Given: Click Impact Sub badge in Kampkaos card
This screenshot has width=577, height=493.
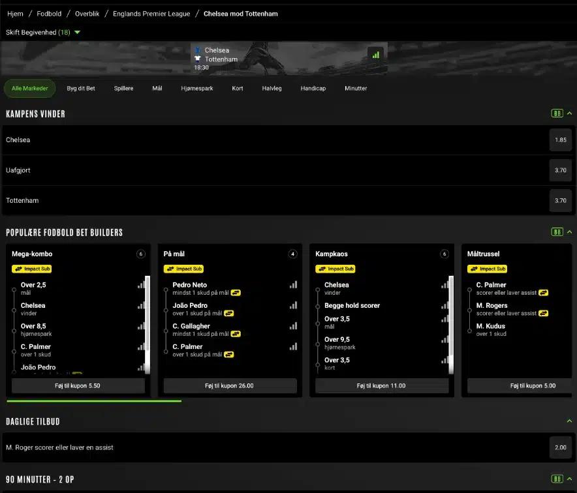Looking at the screenshot, I should (x=335, y=269).
